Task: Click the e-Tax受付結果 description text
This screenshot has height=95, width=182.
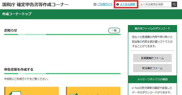Action: [x=152, y=90]
